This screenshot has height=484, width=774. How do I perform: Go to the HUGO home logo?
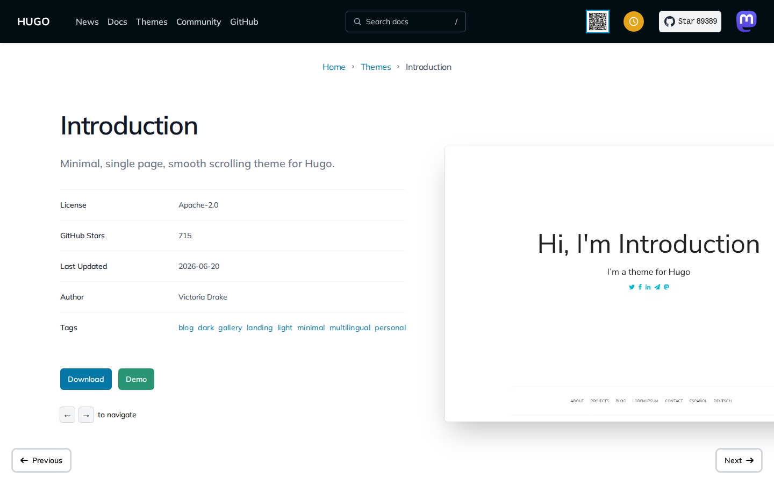coord(33,22)
